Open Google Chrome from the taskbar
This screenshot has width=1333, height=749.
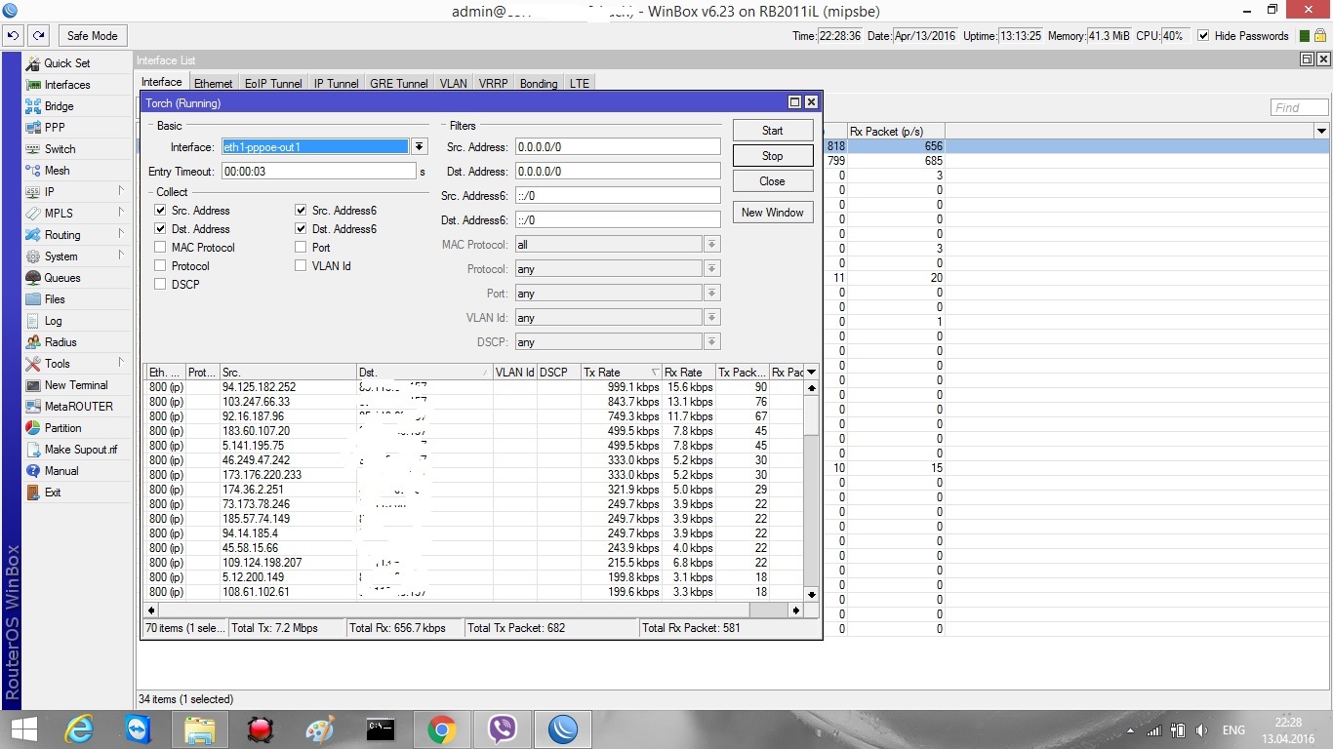point(442,729)
